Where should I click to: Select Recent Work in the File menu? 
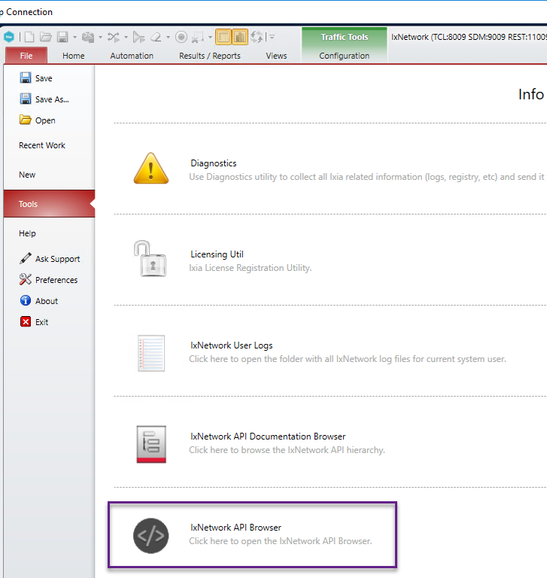(x=42, y=145)
